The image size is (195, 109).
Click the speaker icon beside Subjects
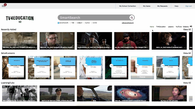click(x=191, y=26)
